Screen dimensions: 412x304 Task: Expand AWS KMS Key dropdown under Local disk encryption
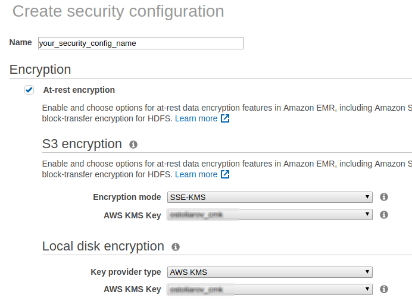tap(270, 289)
